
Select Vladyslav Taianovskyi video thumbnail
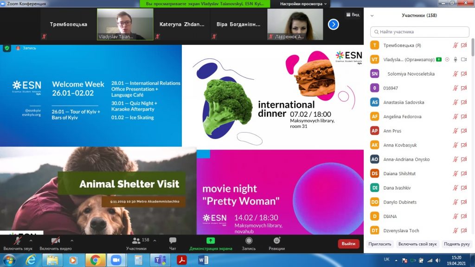(x=125, y=24)
